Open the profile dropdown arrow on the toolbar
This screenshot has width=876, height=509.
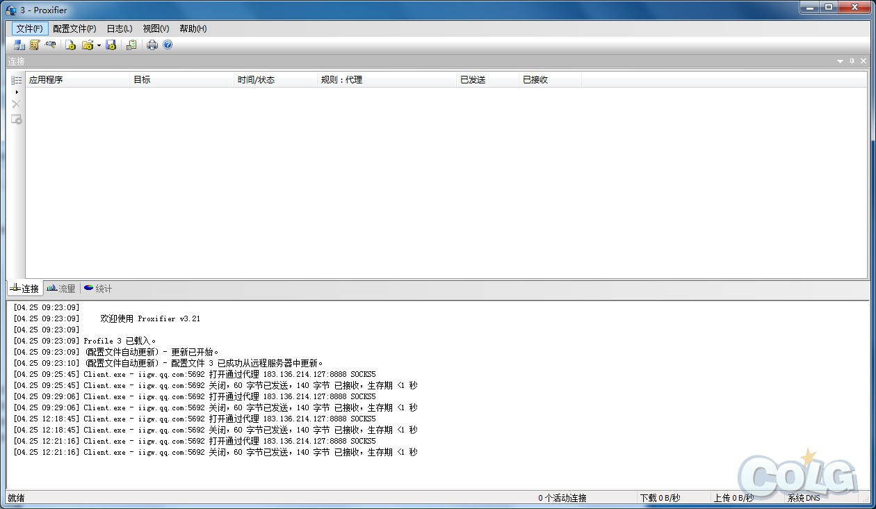pos(99,45)
